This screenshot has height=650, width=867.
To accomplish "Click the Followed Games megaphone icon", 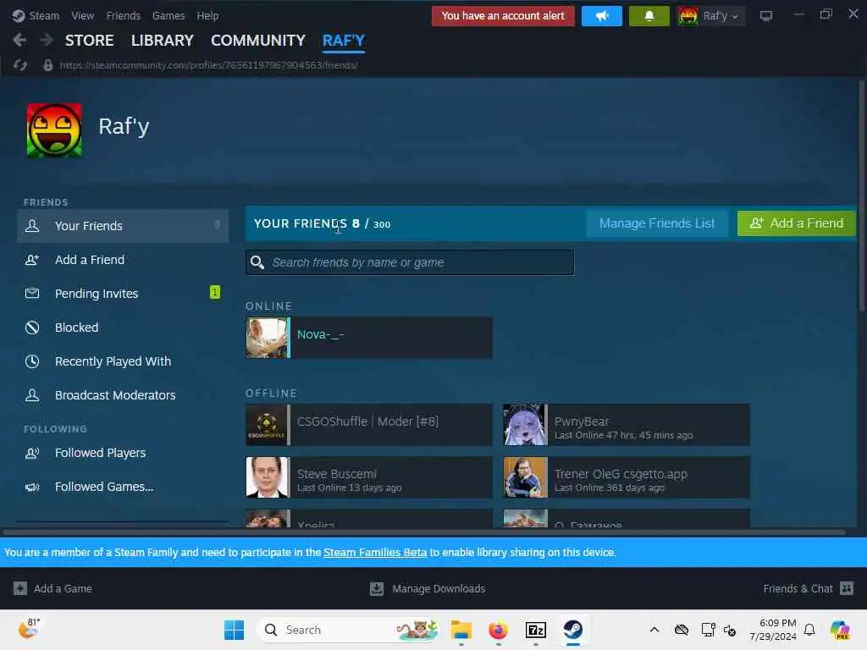I will click(x=32, y=487).
